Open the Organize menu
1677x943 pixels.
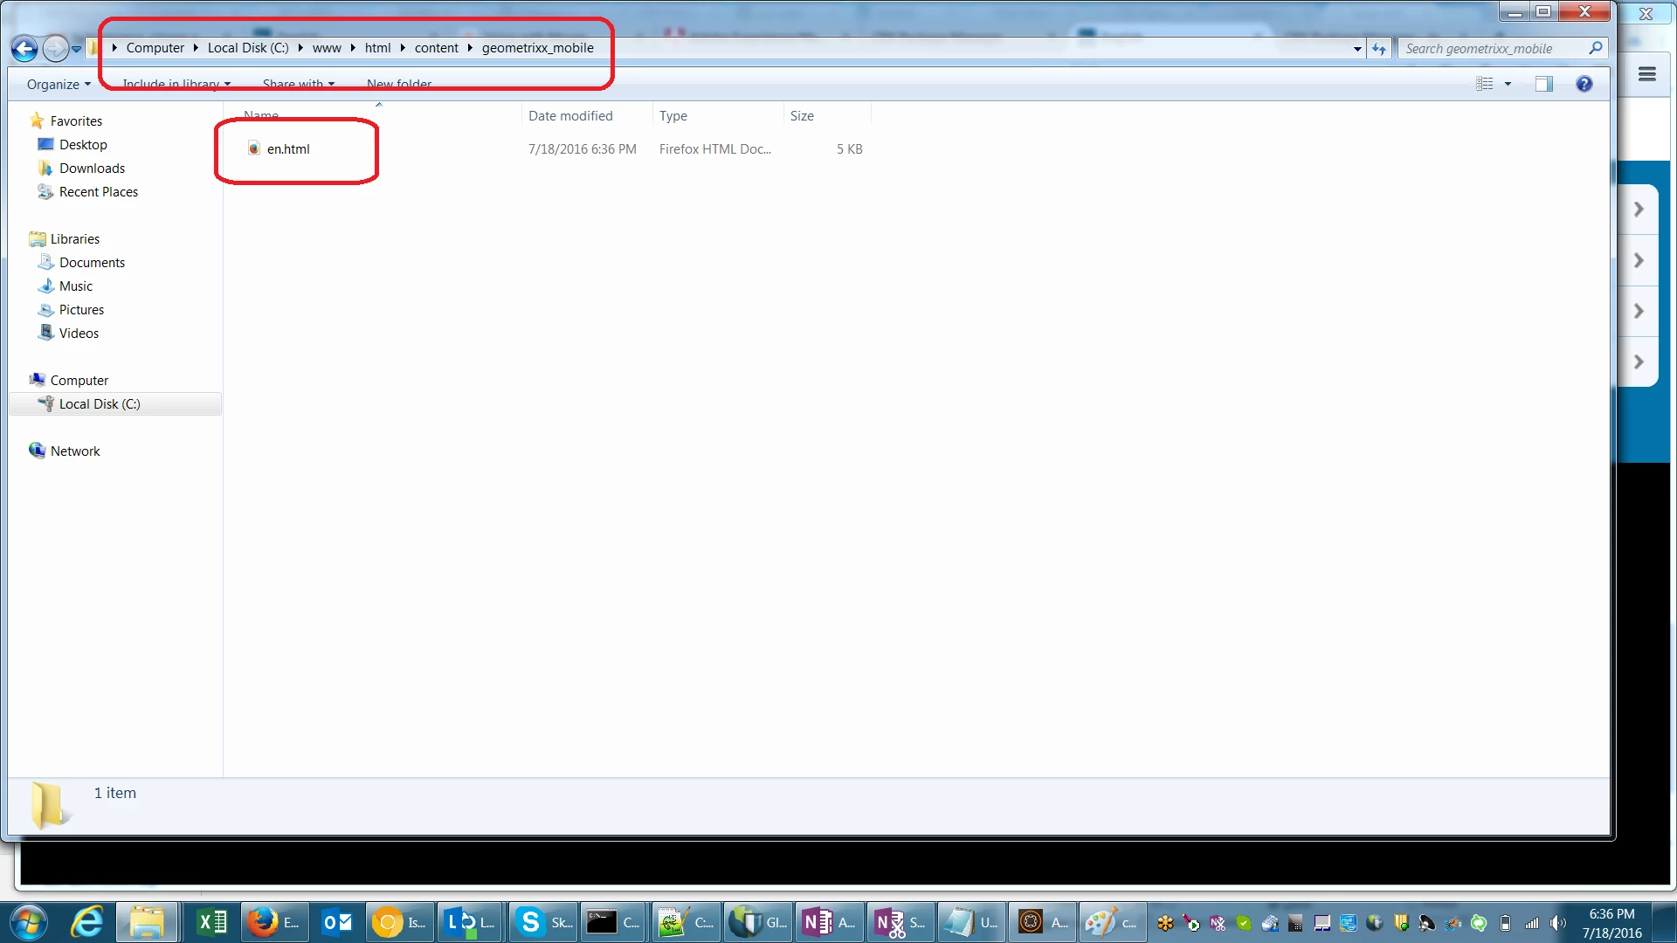pyautogui.click(x=58, y=84)
